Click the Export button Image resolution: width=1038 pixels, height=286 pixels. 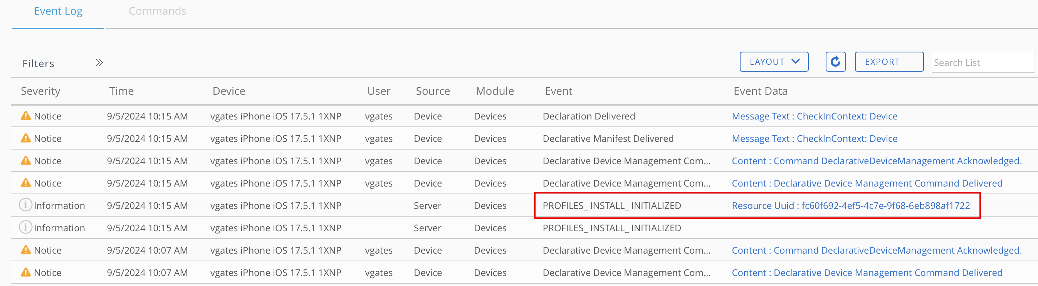tap(889, 62)
